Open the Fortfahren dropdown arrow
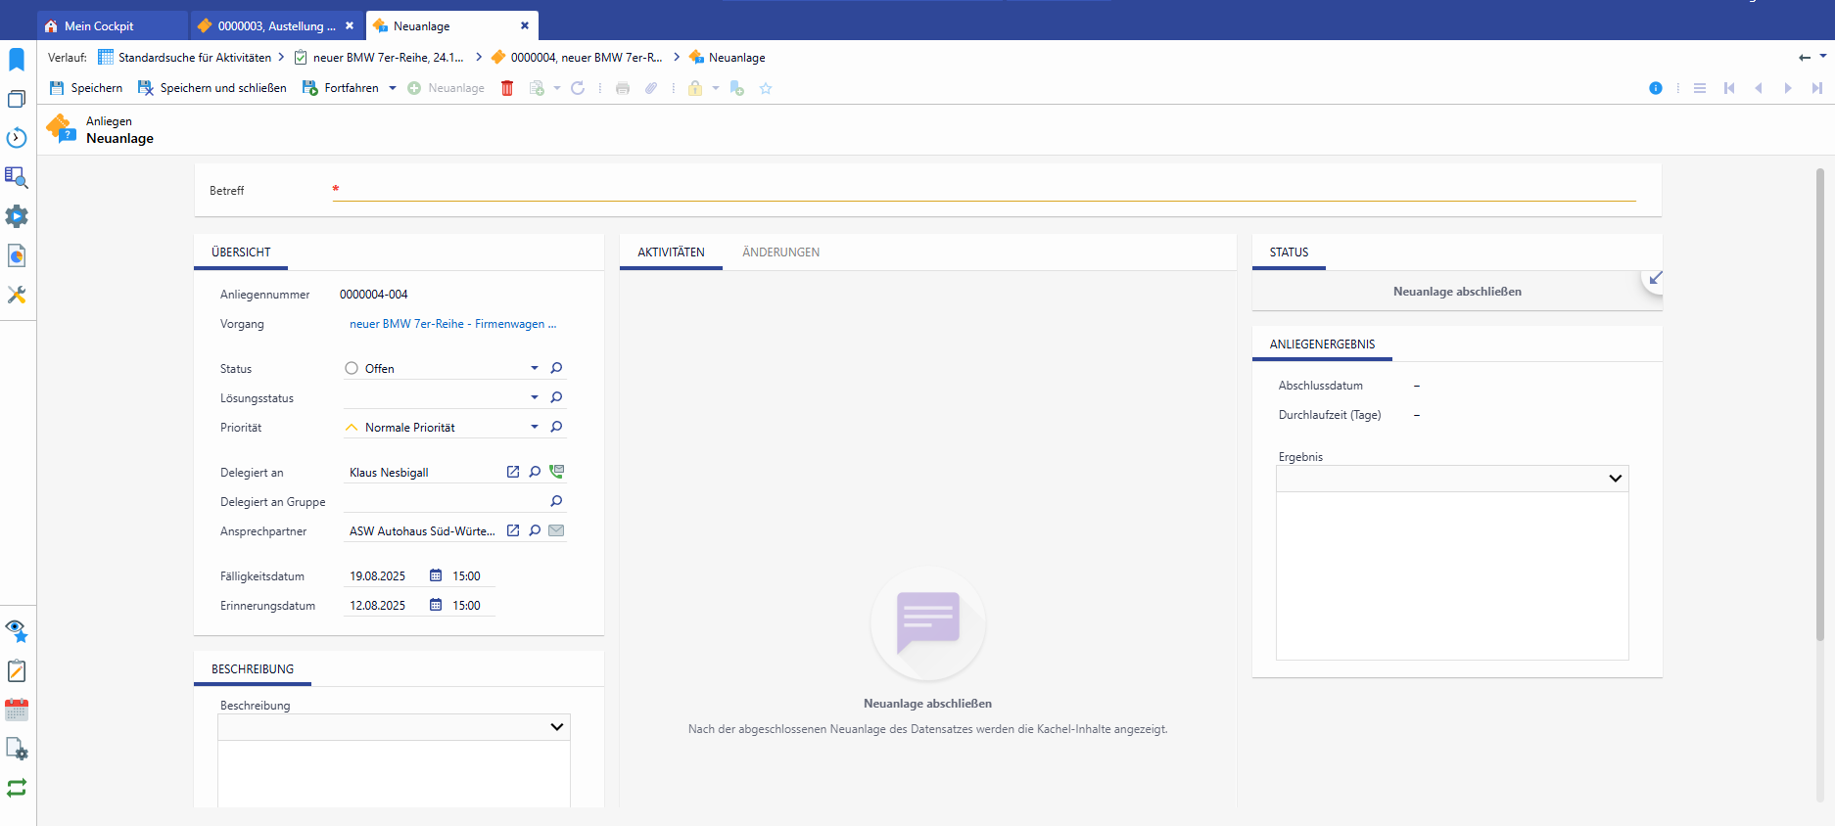1835x826 pixels. tap(393, 88)
